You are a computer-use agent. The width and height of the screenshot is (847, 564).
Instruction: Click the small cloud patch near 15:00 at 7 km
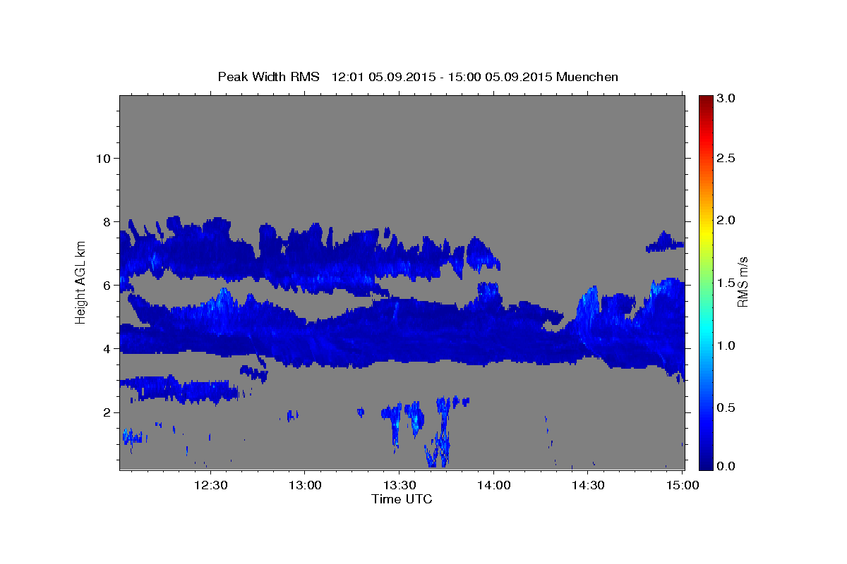(x=665, y=243)
